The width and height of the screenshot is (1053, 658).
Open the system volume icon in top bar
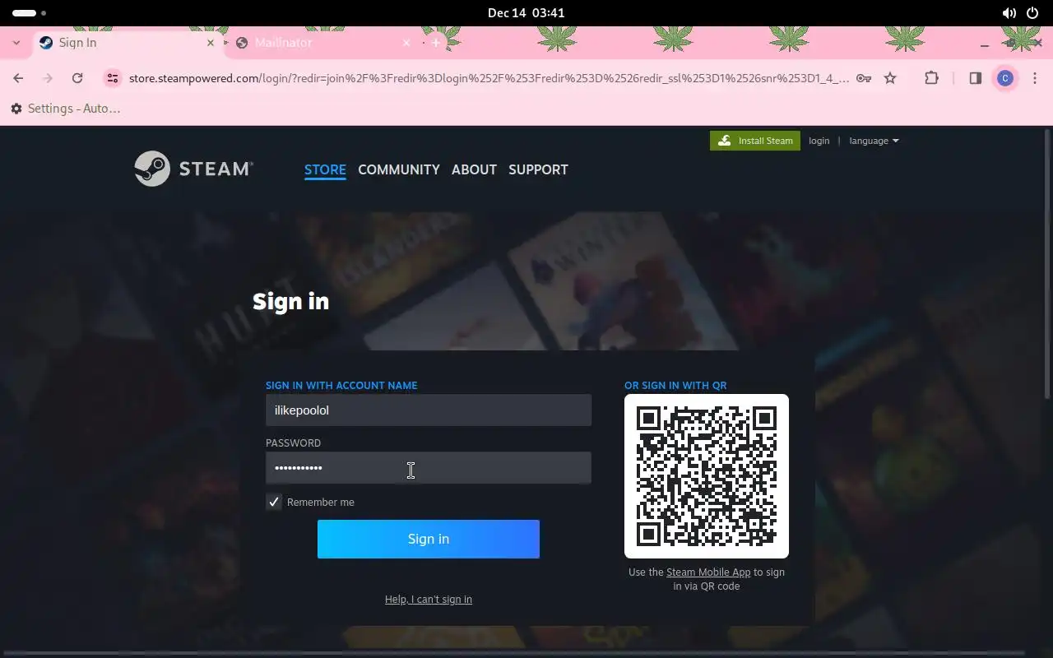[x=1009, y=13]
